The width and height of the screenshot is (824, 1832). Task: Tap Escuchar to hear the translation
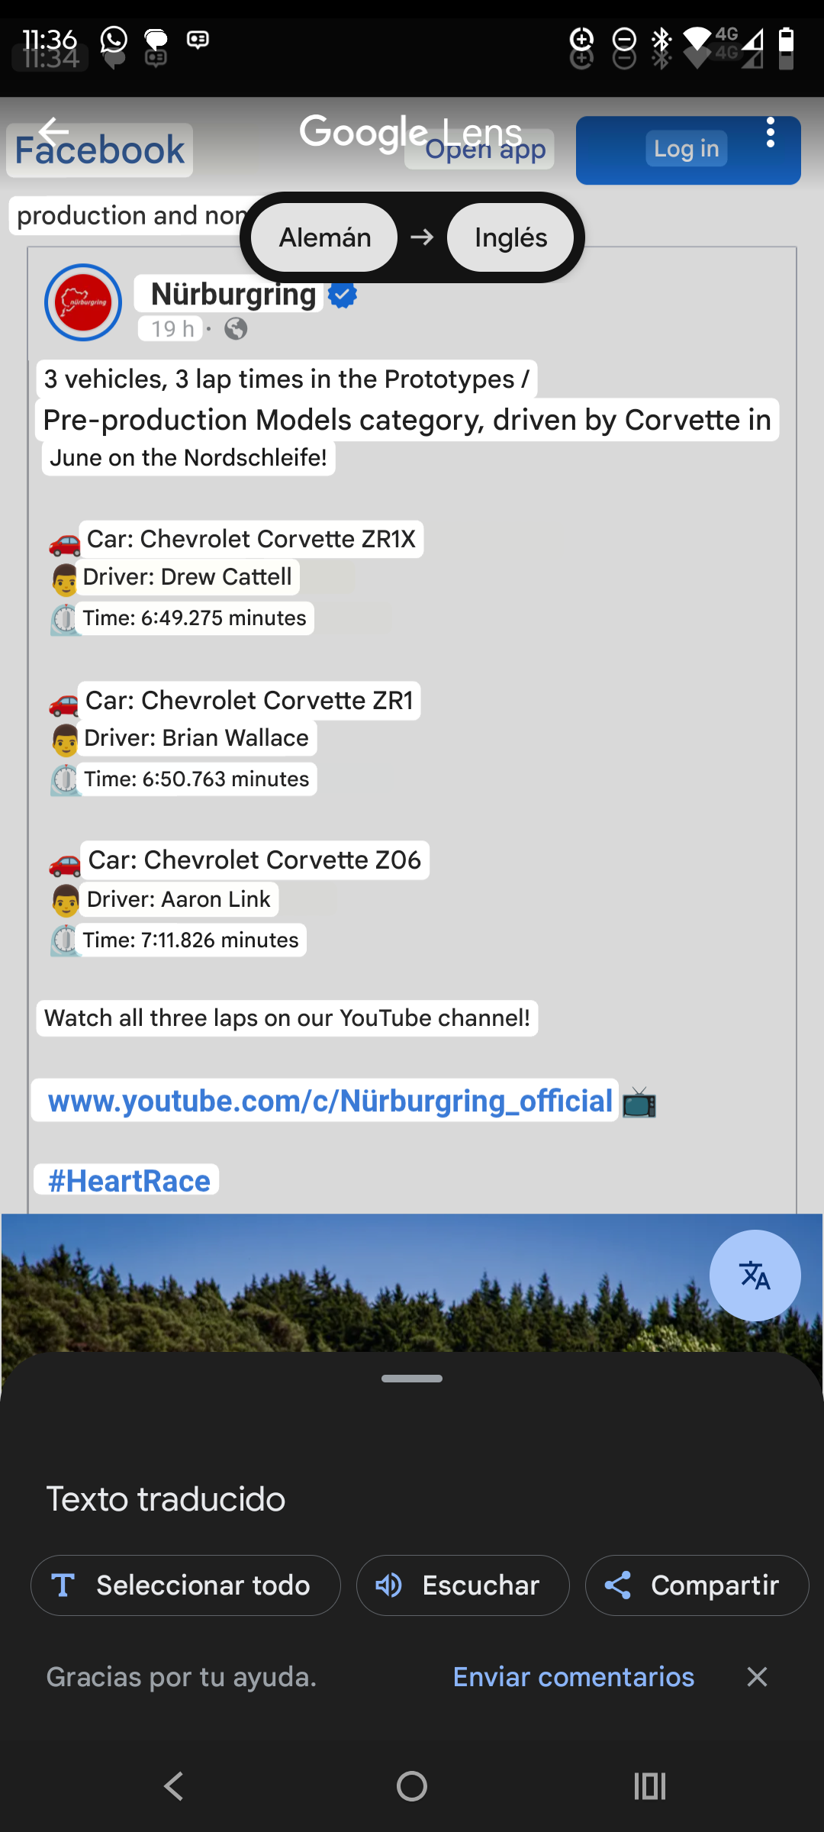click(x=463, y=1585)
